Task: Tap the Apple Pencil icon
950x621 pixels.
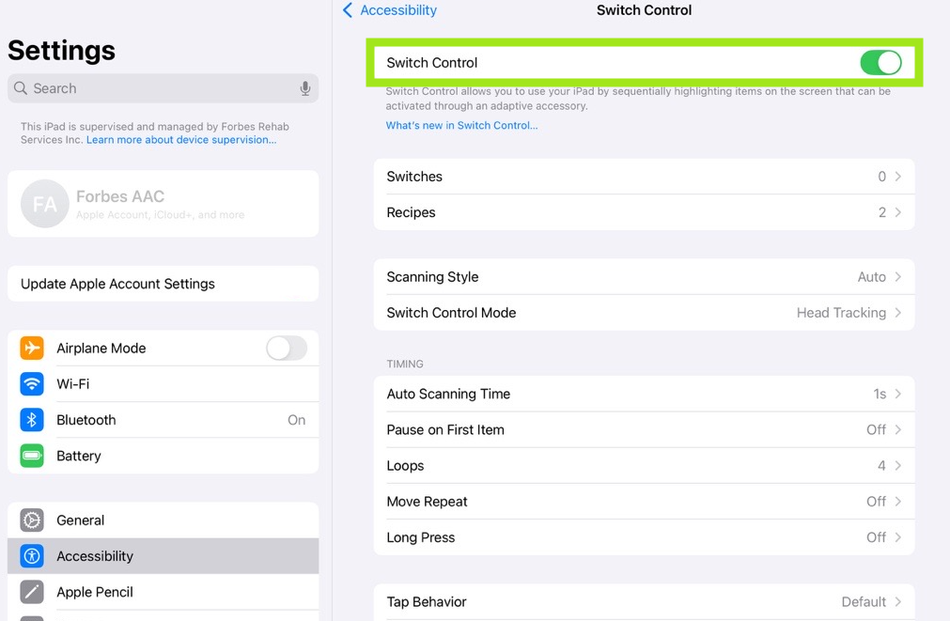Action: [x=32, y=592]
